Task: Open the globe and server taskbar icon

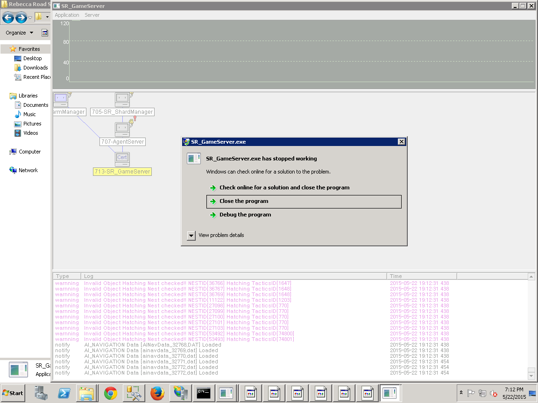Action: (180, 393)
